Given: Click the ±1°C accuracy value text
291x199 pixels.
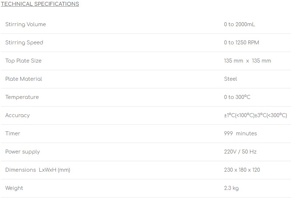Looking at the screenshot, I should 255,115.
